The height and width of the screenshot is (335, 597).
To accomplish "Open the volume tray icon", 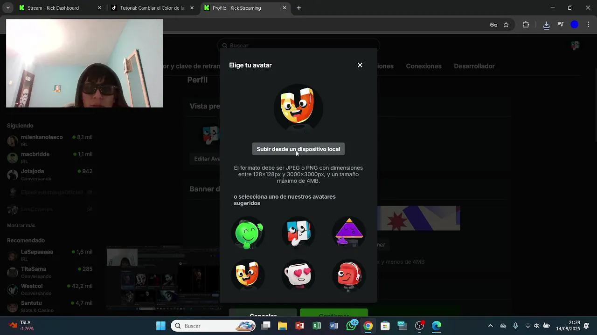I will (x=537, y=326).
